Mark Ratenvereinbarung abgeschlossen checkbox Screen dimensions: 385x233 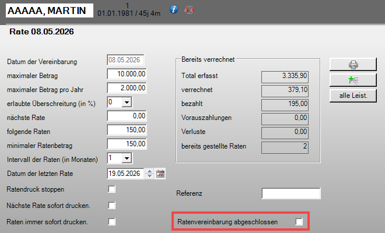299,222
